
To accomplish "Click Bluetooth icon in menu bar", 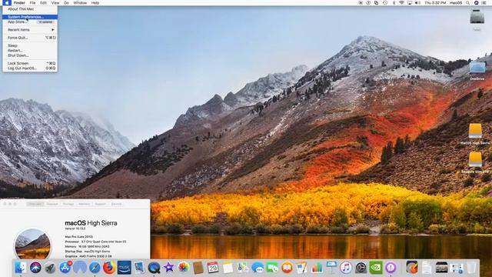I will click(x=394, y=3).
